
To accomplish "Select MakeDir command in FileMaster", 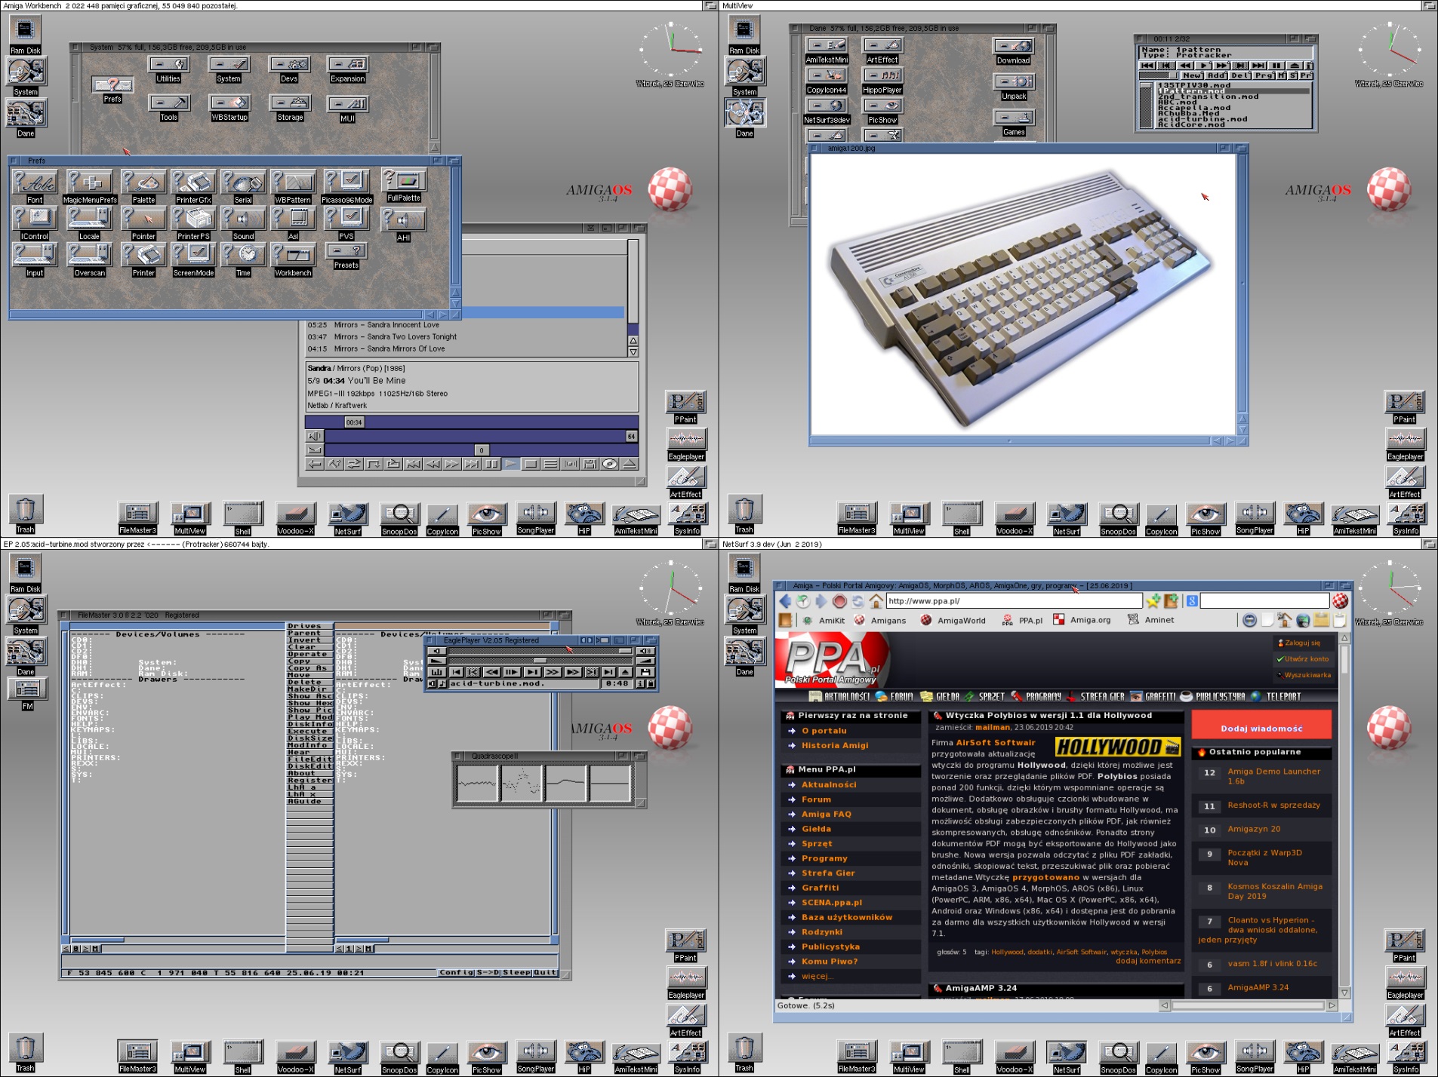I will [309, 689].
